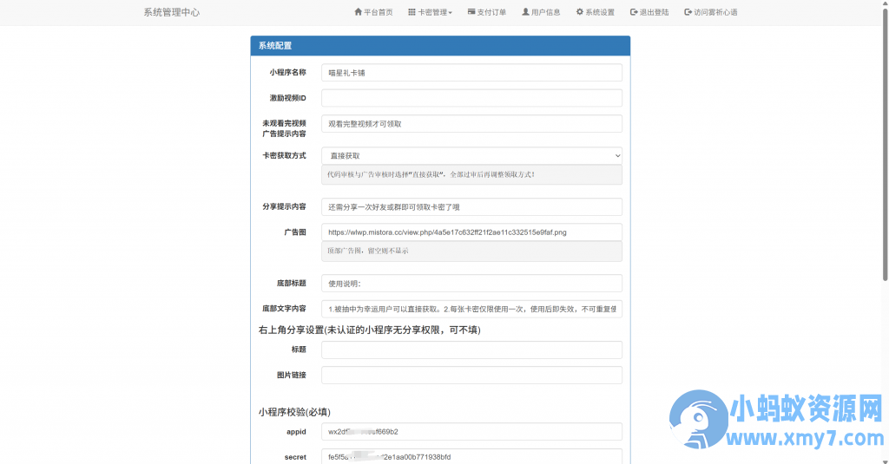
Task: Click the 广告图 label
Action: tap(295, 232)
